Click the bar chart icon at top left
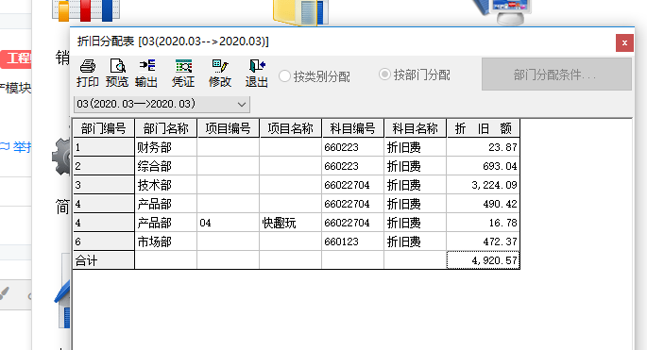 86,9
